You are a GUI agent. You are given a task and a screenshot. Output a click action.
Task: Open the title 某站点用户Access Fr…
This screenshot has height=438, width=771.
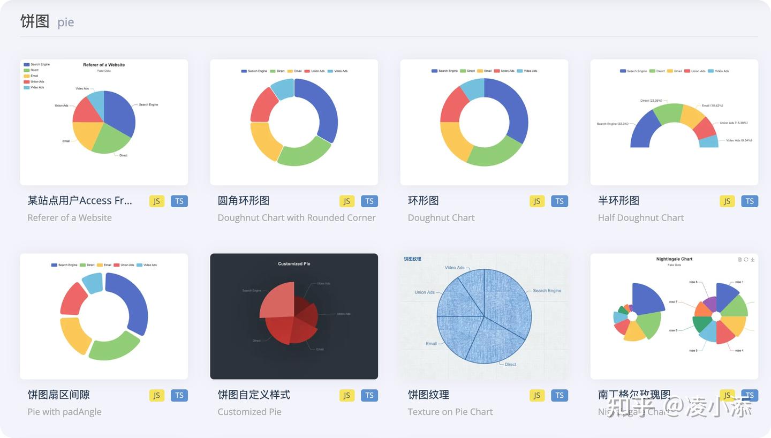tap(80, 201)
